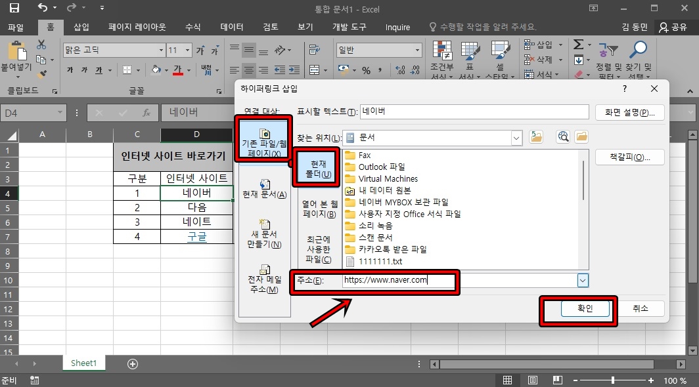The width and height of the screenshot is (699, 387).
Task: Apply percent style format
Action: coord(366,70)
